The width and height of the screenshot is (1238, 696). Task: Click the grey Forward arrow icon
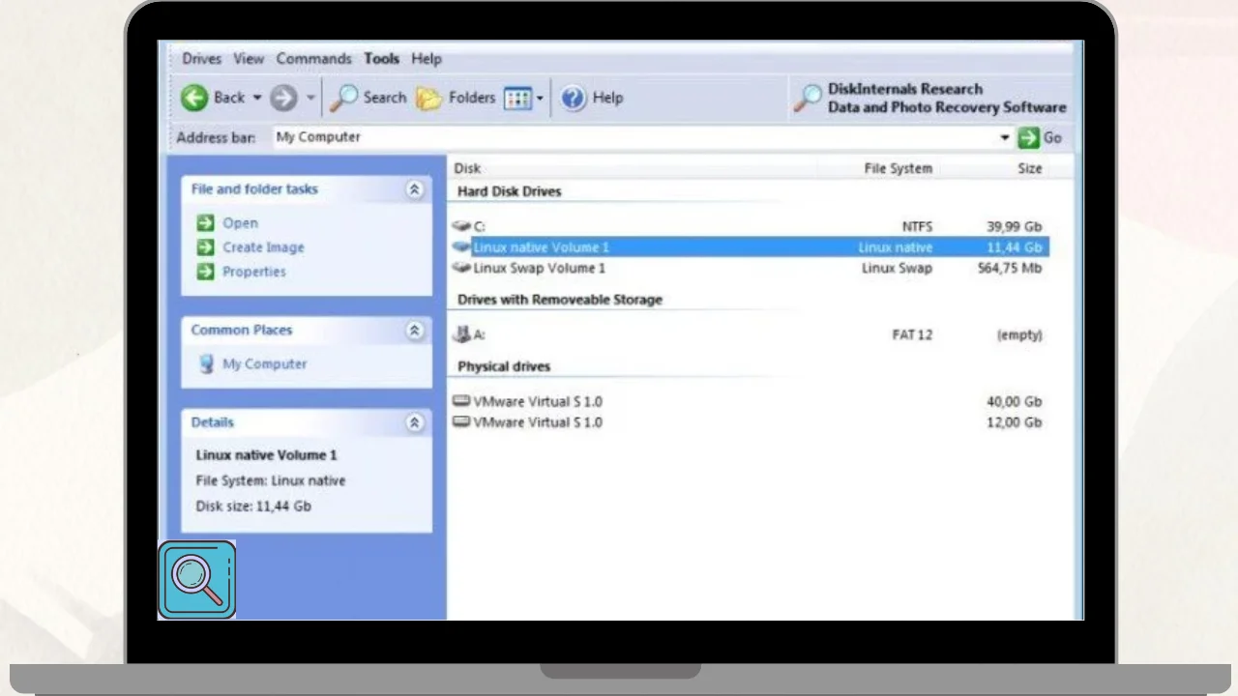tap(283, 98)
